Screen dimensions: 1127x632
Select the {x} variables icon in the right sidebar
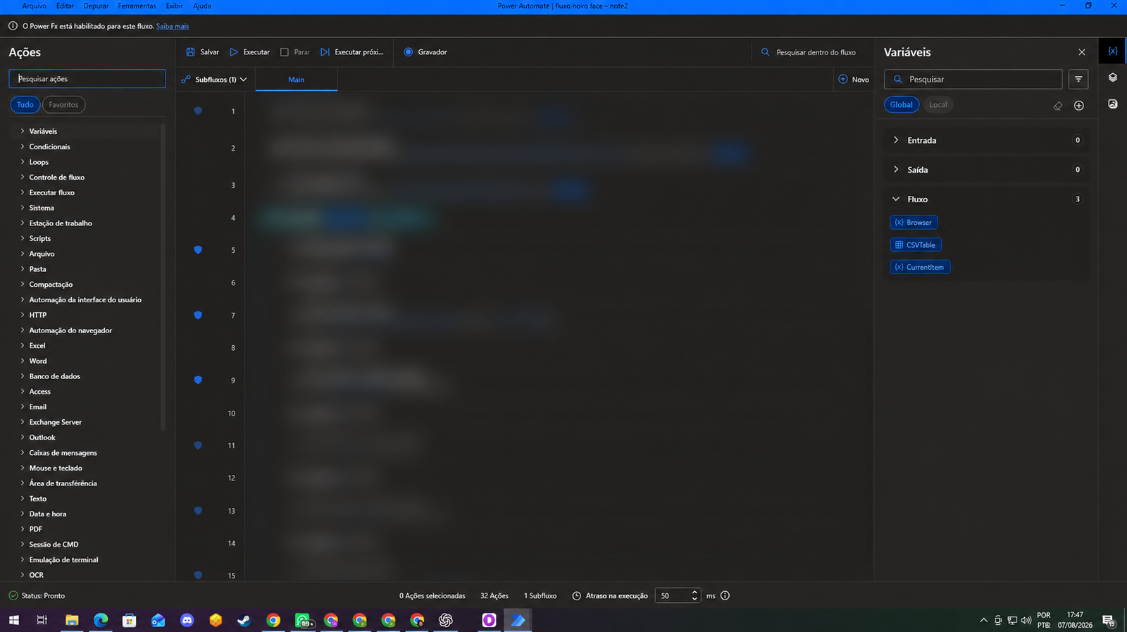pyautogui.click(x=1113, y=51)
